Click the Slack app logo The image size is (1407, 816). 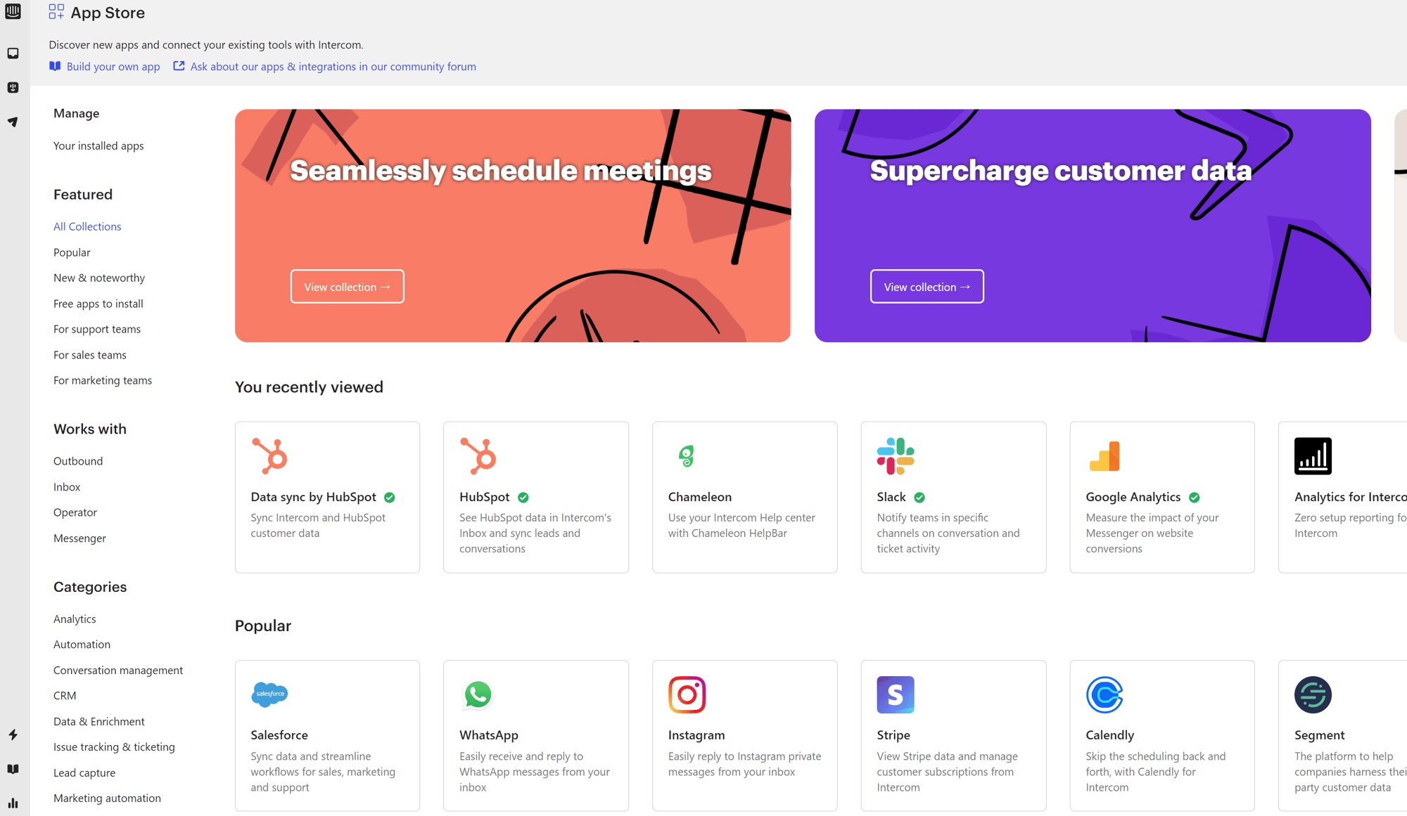[896, 455]
